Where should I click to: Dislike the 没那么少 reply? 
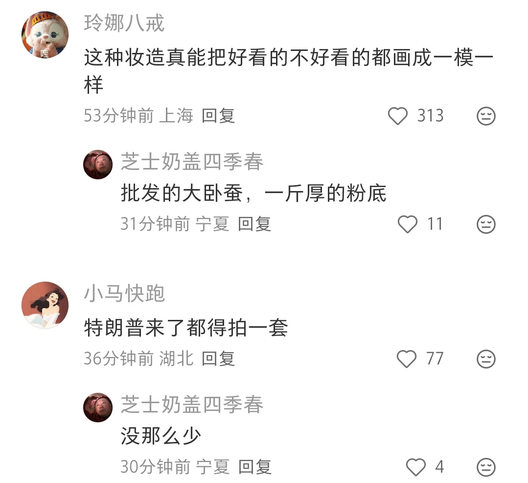tap(486, 467)
